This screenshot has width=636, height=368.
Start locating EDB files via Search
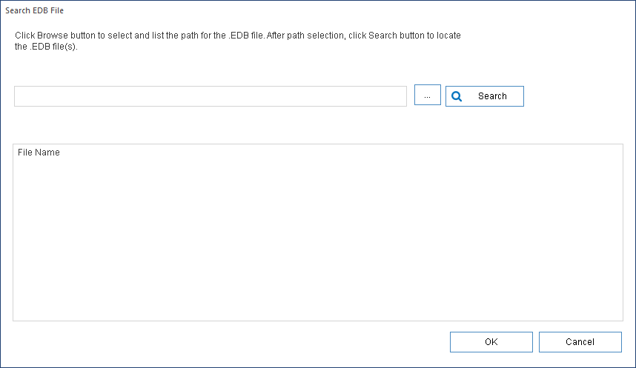[485, 96]
